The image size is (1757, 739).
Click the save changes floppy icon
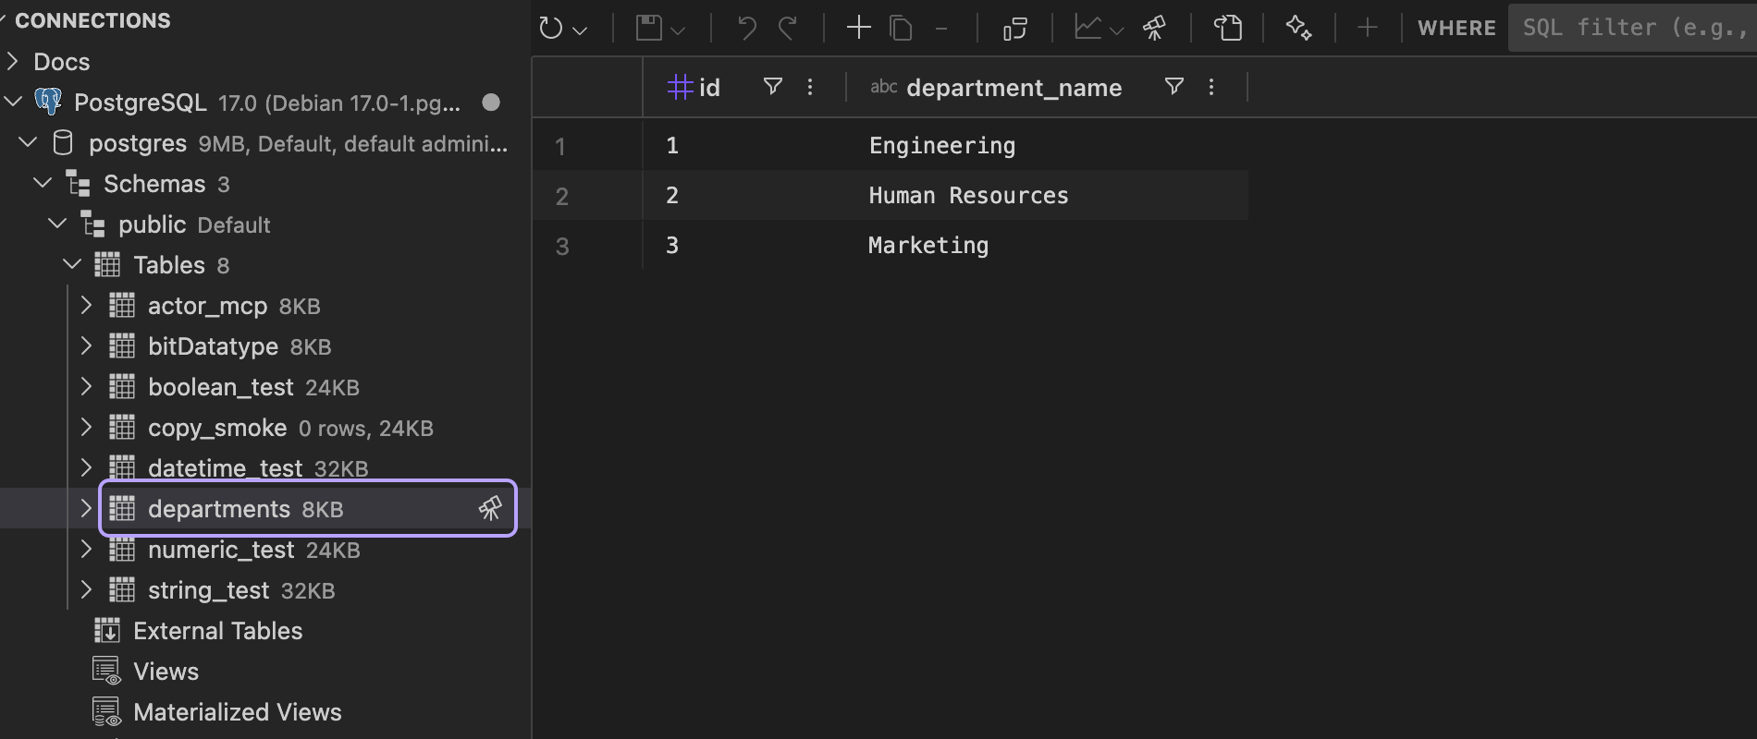tap(649, 28)
